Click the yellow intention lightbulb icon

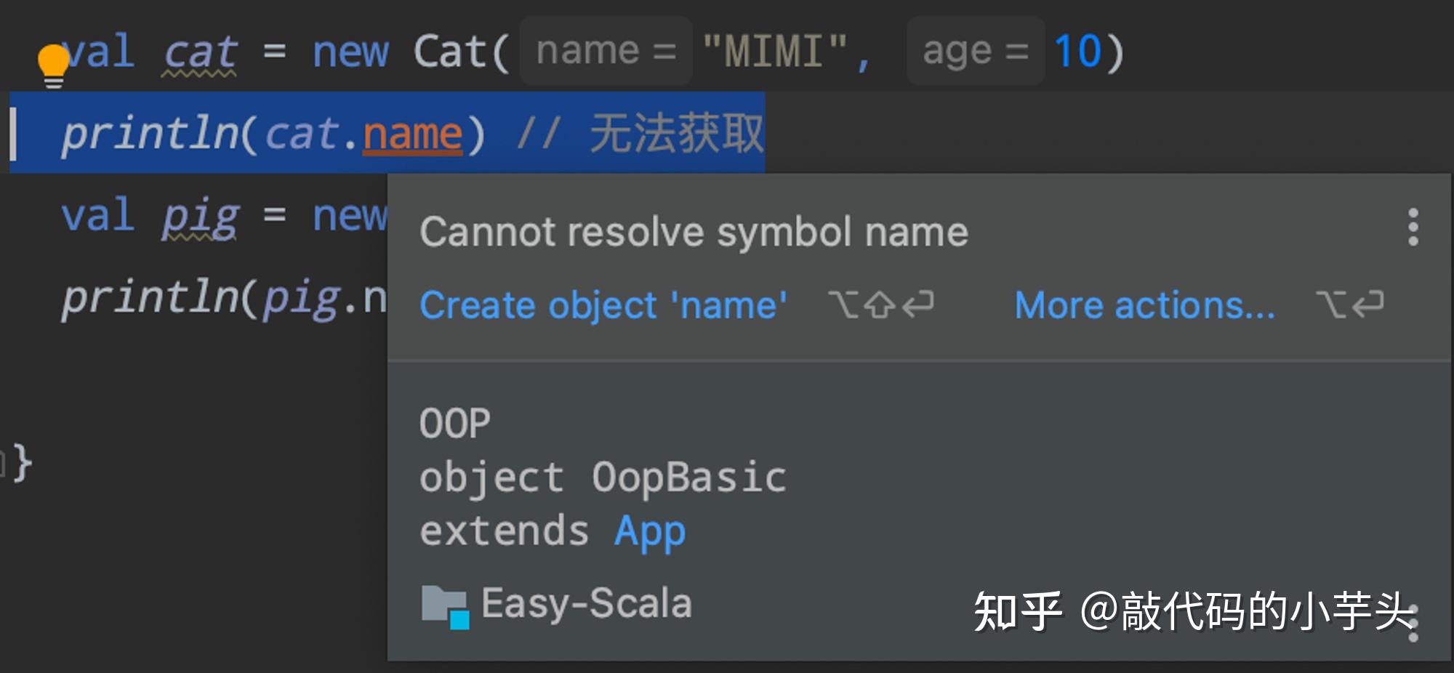(x=53, y=65)
